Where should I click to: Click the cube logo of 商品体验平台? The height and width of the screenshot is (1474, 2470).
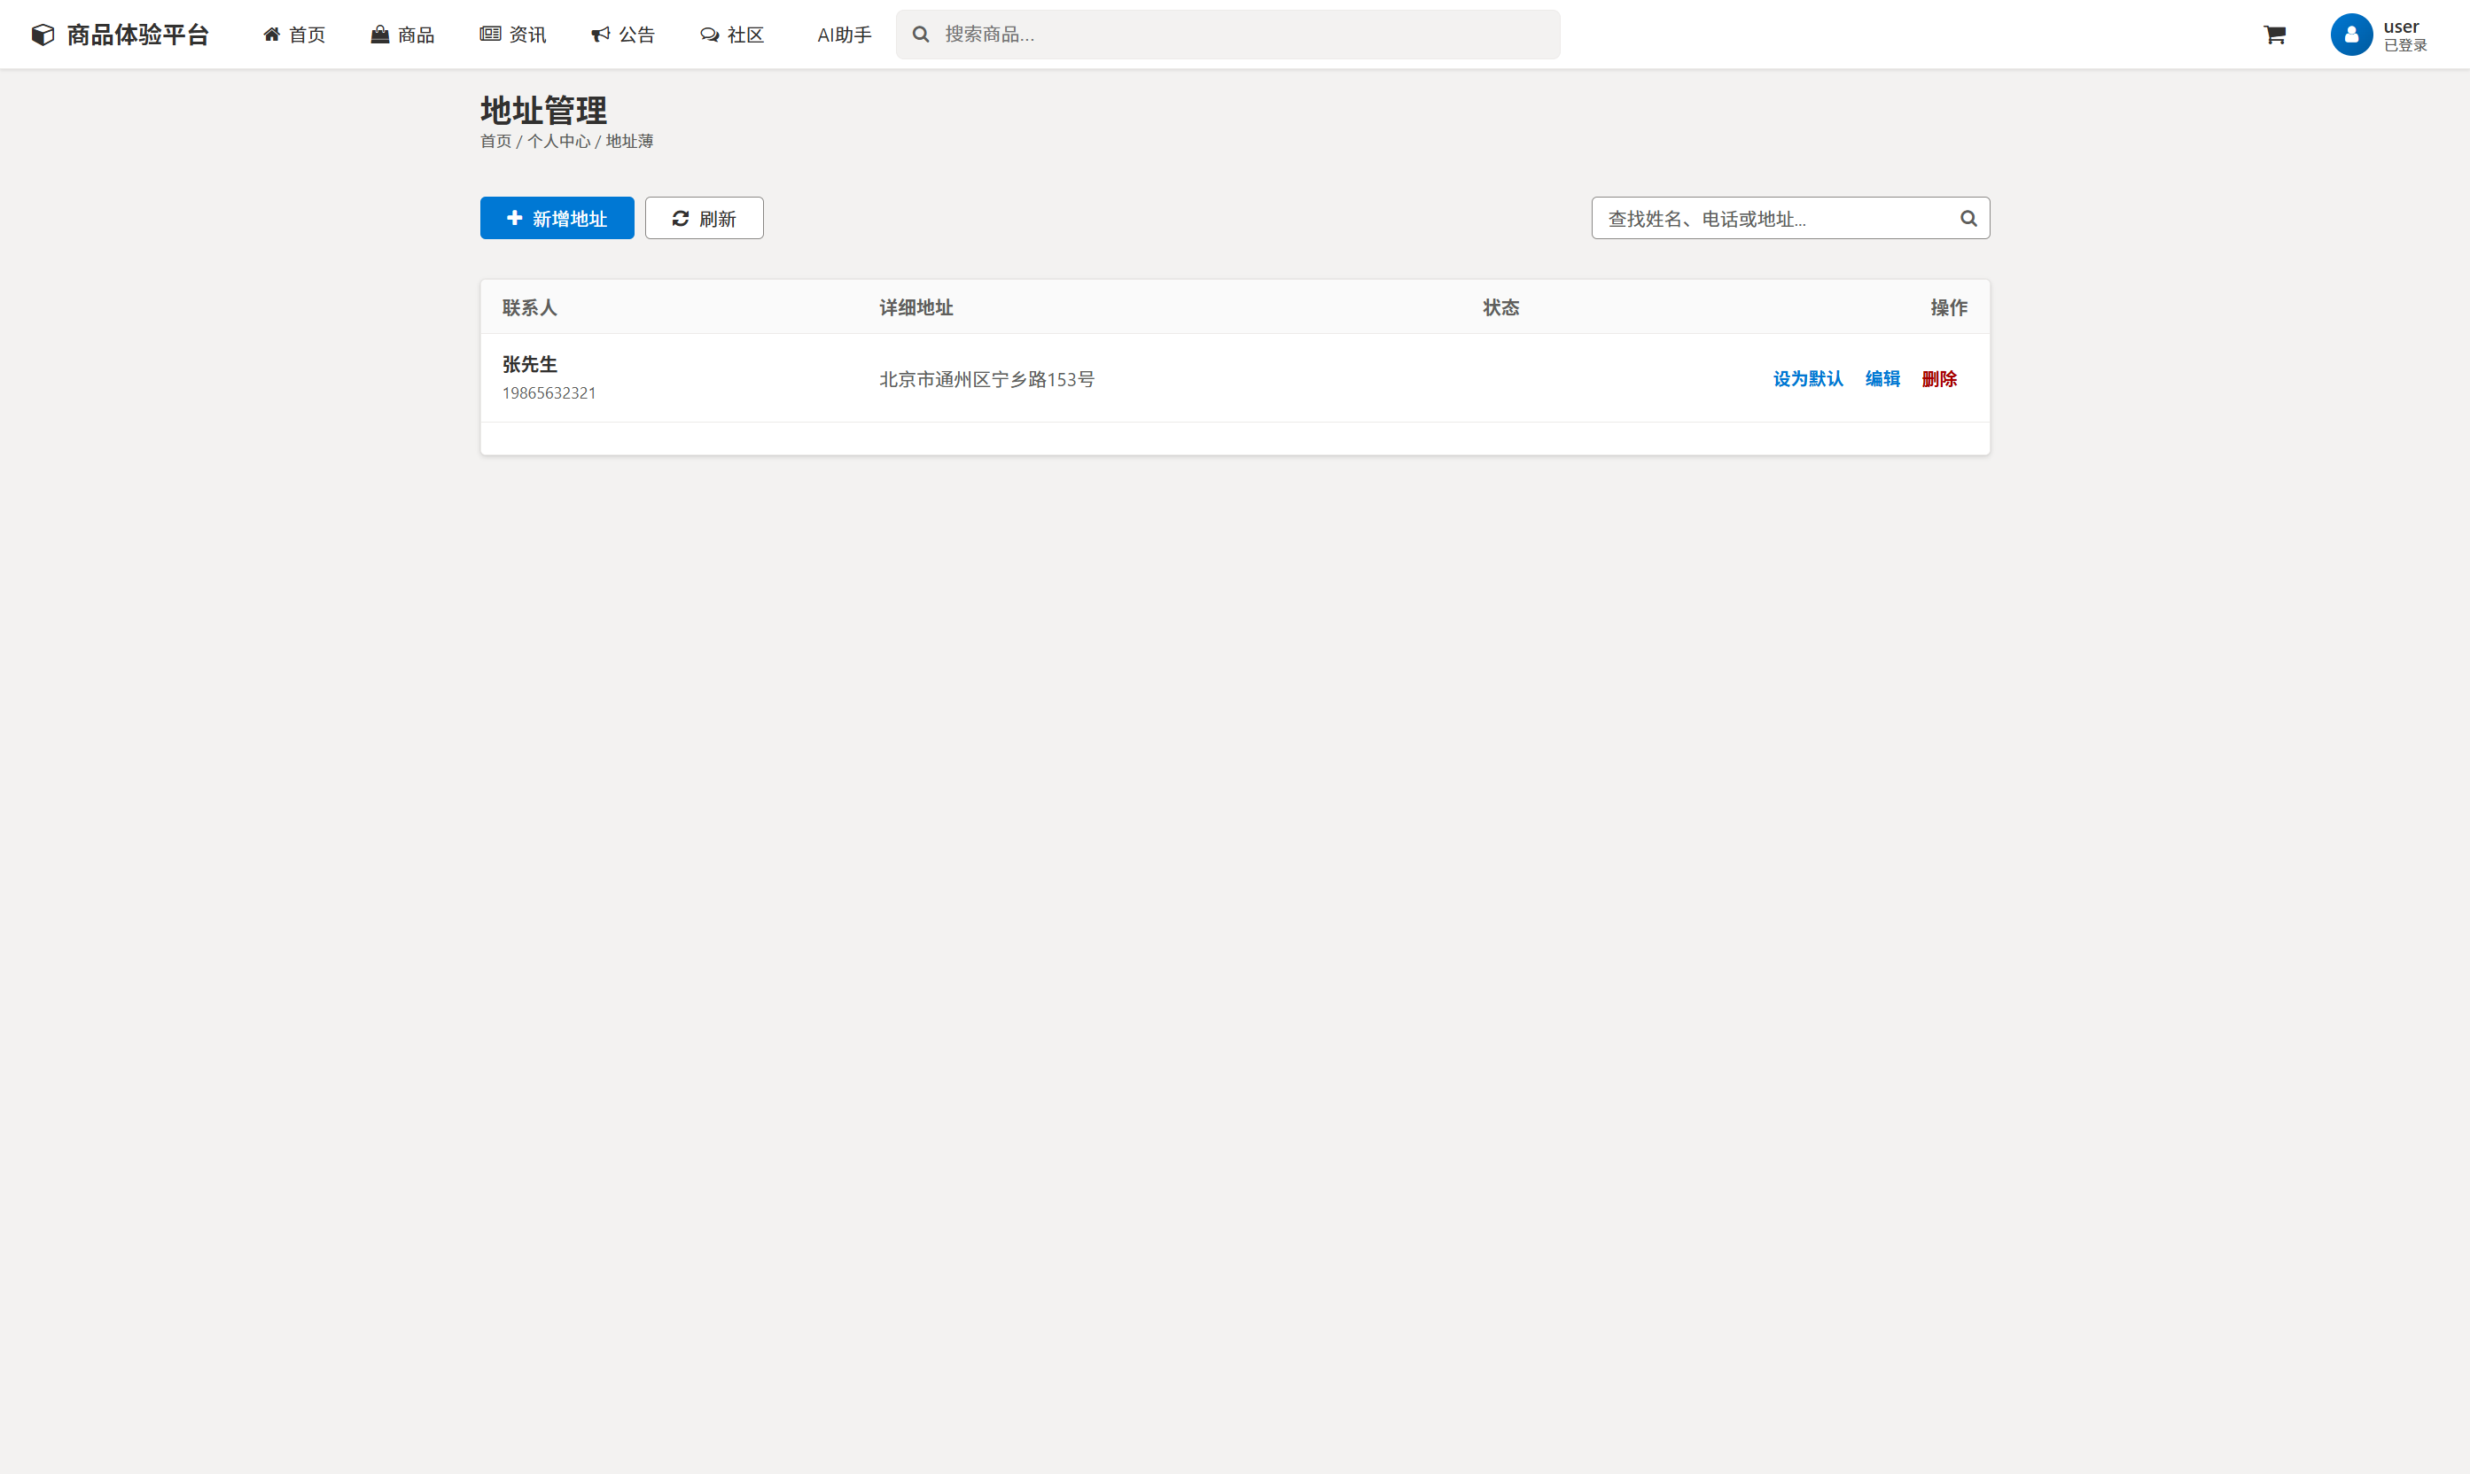(42, 33)
